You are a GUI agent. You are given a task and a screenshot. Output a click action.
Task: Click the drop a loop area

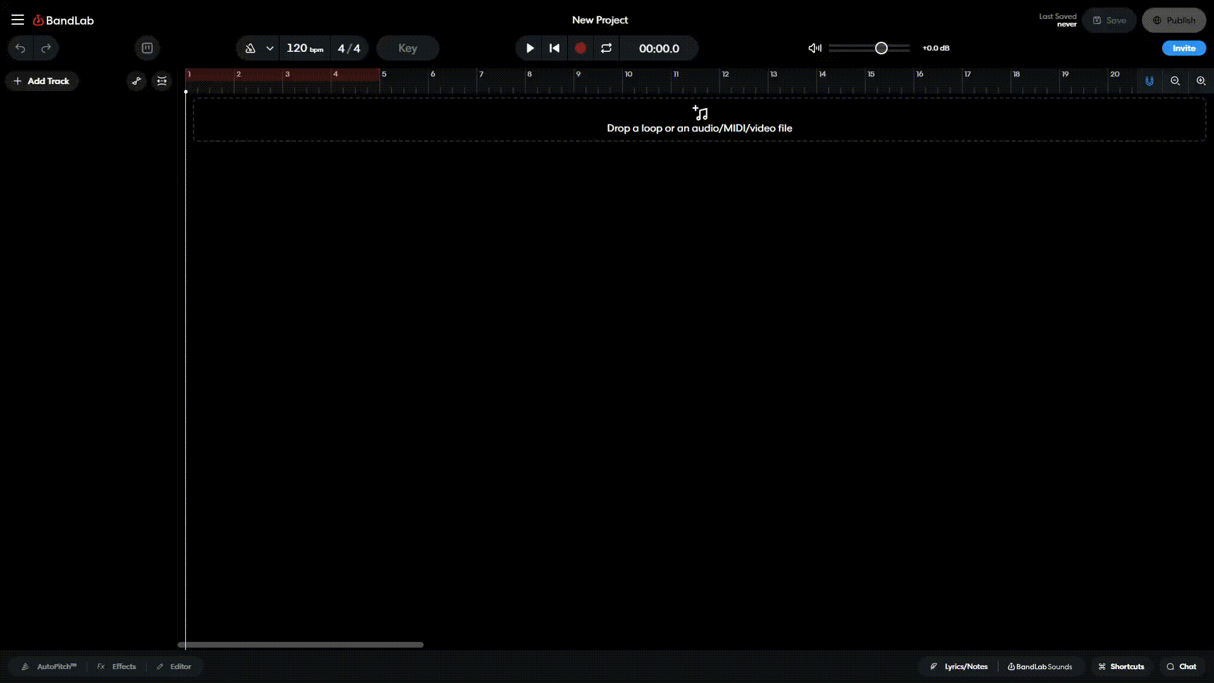pos(699,120)
